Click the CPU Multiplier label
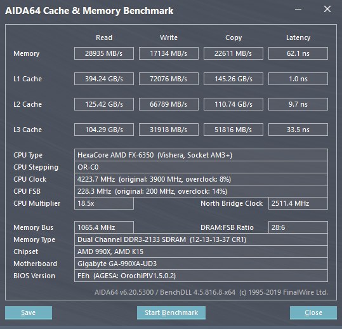Screen dimensions: 342x329 37,203
